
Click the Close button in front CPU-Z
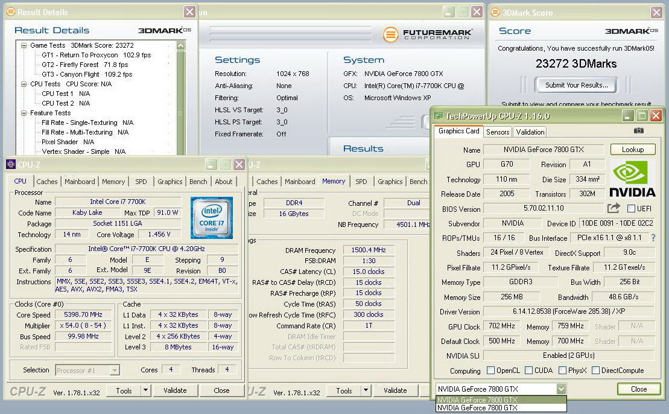point(221,390)
